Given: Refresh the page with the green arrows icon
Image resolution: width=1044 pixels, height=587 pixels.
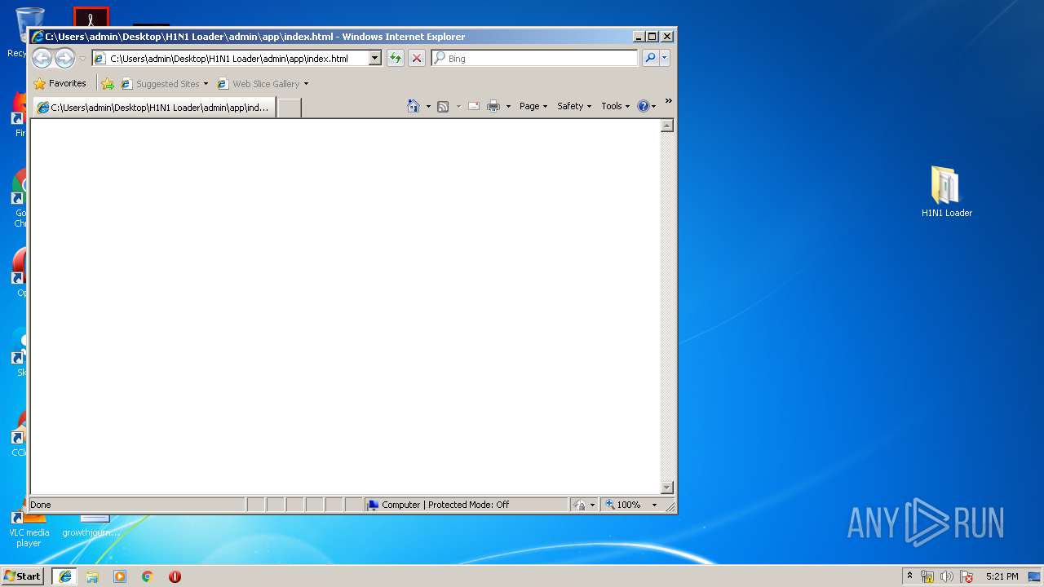Looking at the screenshot, I should click(396, 59).
